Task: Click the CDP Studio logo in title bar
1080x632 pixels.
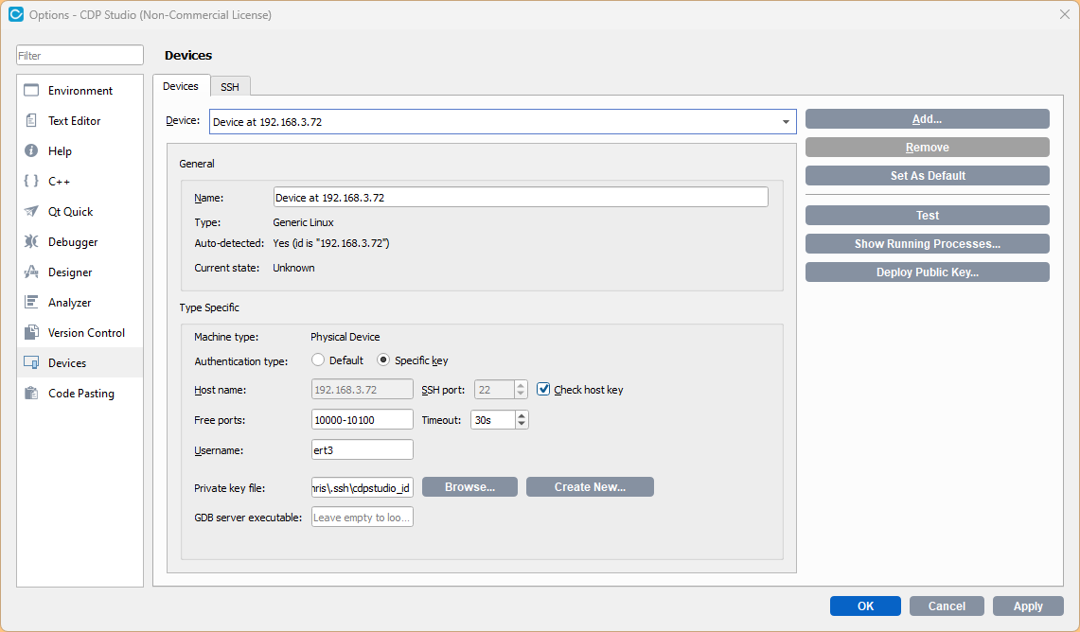Action: tap(16, 14)
